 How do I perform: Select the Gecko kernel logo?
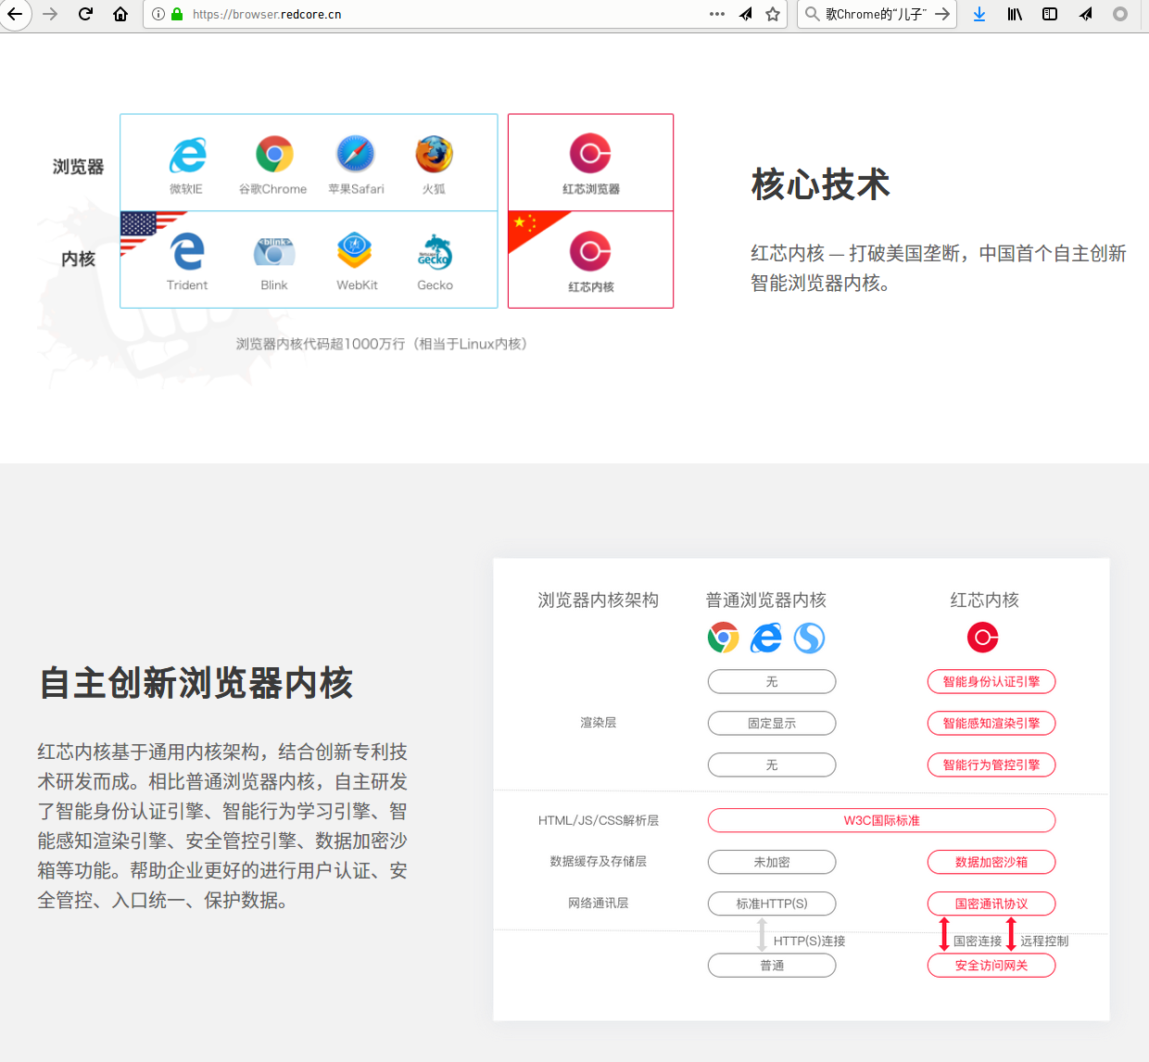pyautogui.click(x=435, y=251)
